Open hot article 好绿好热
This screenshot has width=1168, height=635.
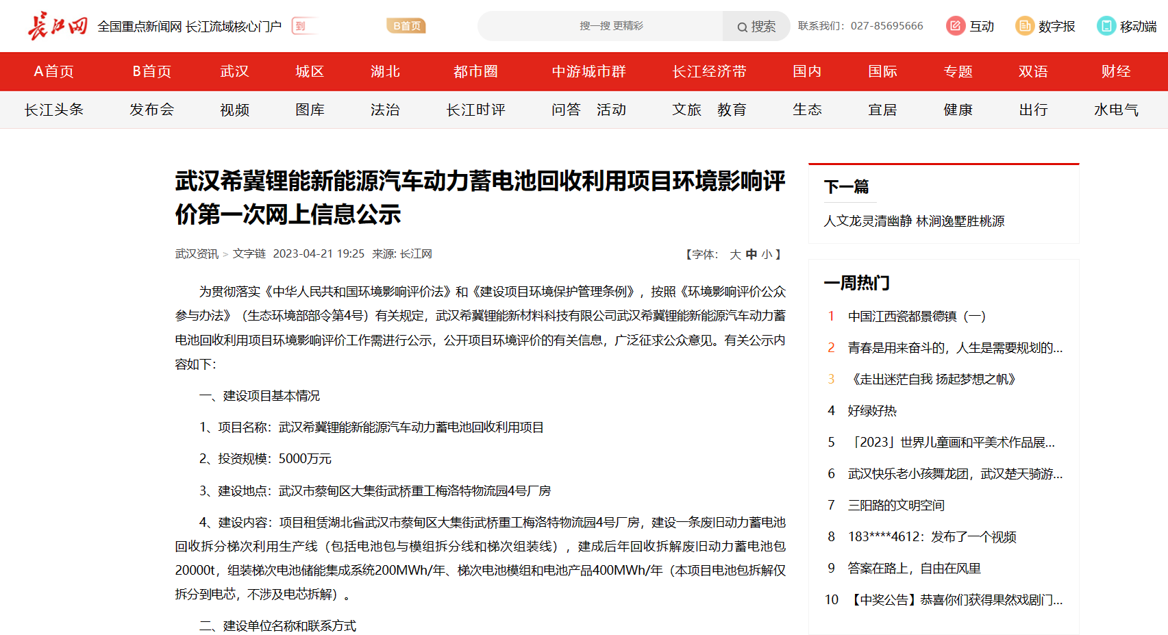click(x=872, y=411)
